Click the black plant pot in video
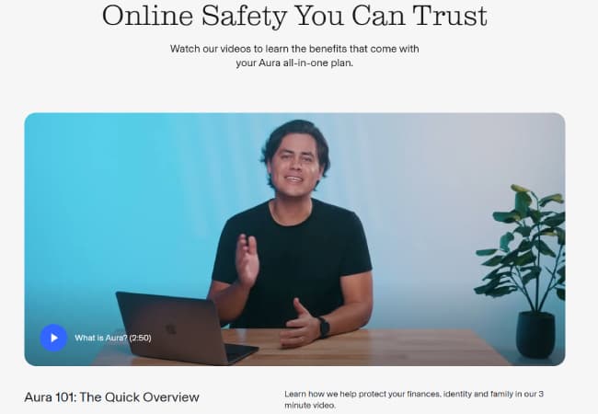 (535, 335)
